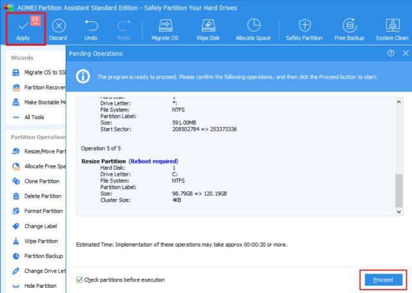
Task: Select Format Partition in sidebar
Action: click(x=42, y=211)
